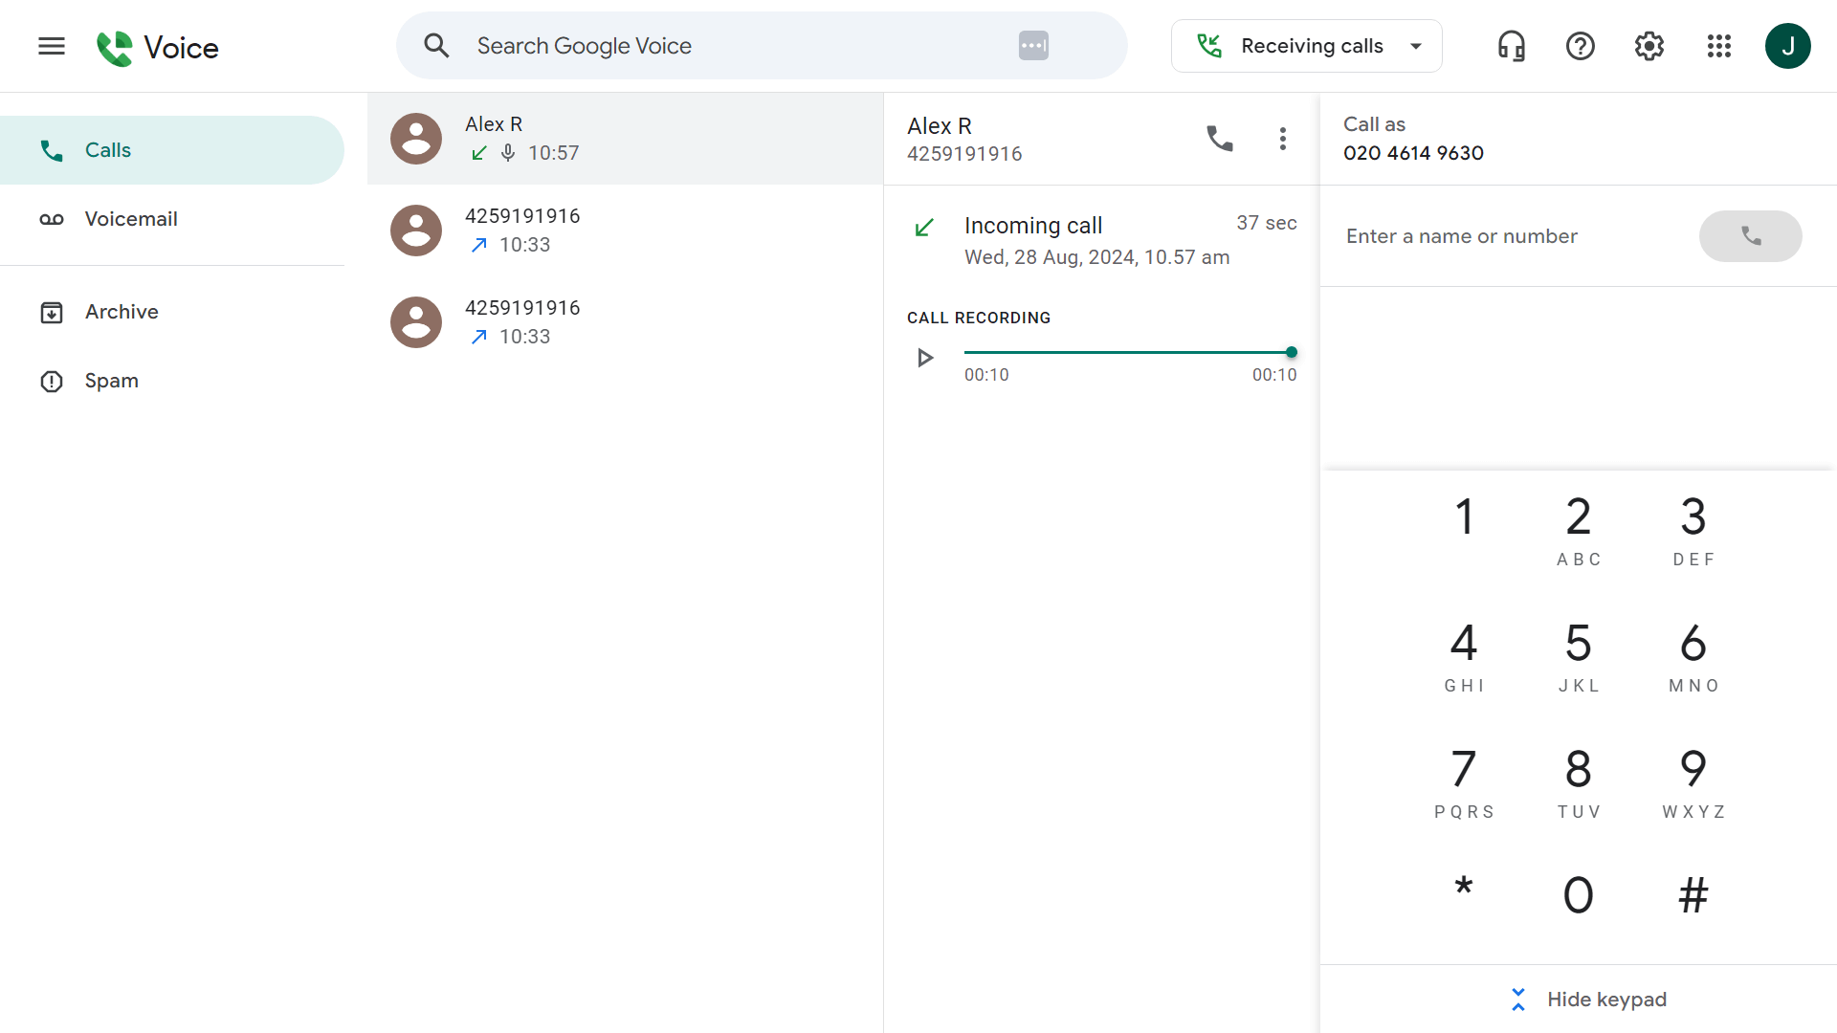Open the dialpad icon in the search bar
Image resolution: width=1837 pixels, height=1033 pixels.
click(1033, 45)
